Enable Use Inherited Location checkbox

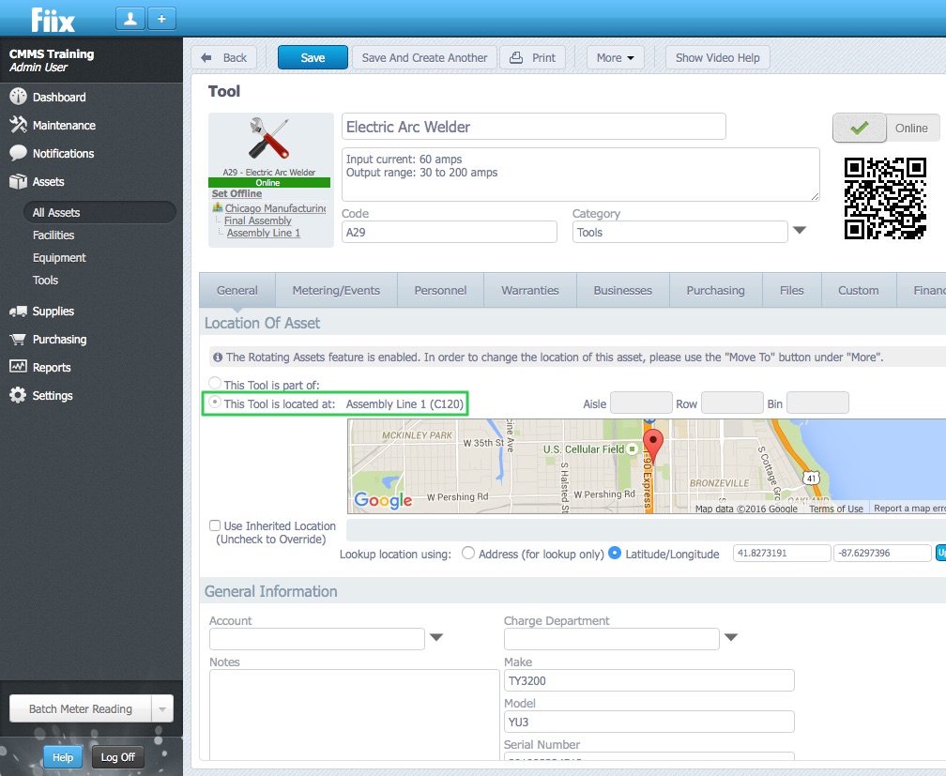tap(215, 526)
